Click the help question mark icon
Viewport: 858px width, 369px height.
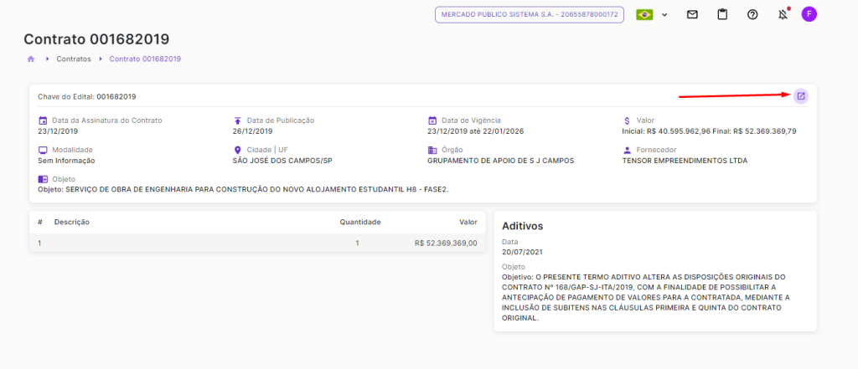(x=752, y=14)
